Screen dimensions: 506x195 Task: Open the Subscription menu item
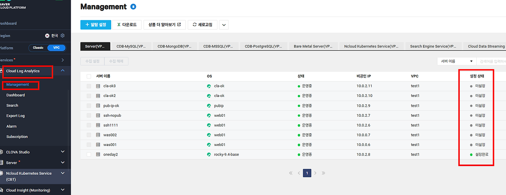pos(17,137)
